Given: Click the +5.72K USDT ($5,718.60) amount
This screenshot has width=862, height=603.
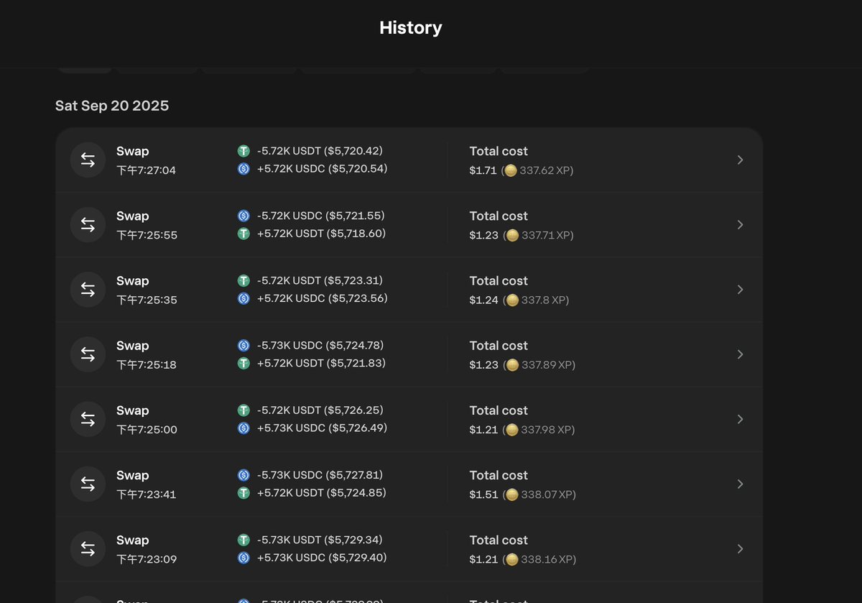Looking at the screenshot, I should (321, 234).
